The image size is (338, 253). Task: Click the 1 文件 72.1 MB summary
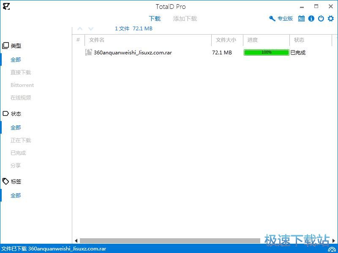click(134, 29)
